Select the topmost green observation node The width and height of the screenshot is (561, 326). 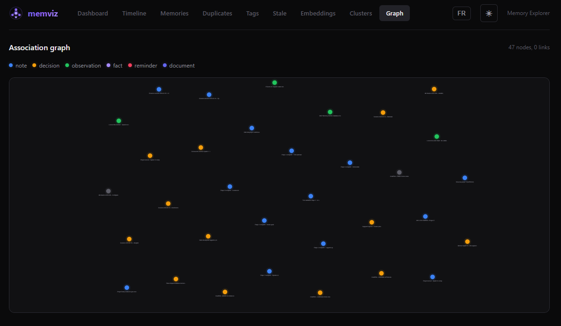(x=275, y=83)
